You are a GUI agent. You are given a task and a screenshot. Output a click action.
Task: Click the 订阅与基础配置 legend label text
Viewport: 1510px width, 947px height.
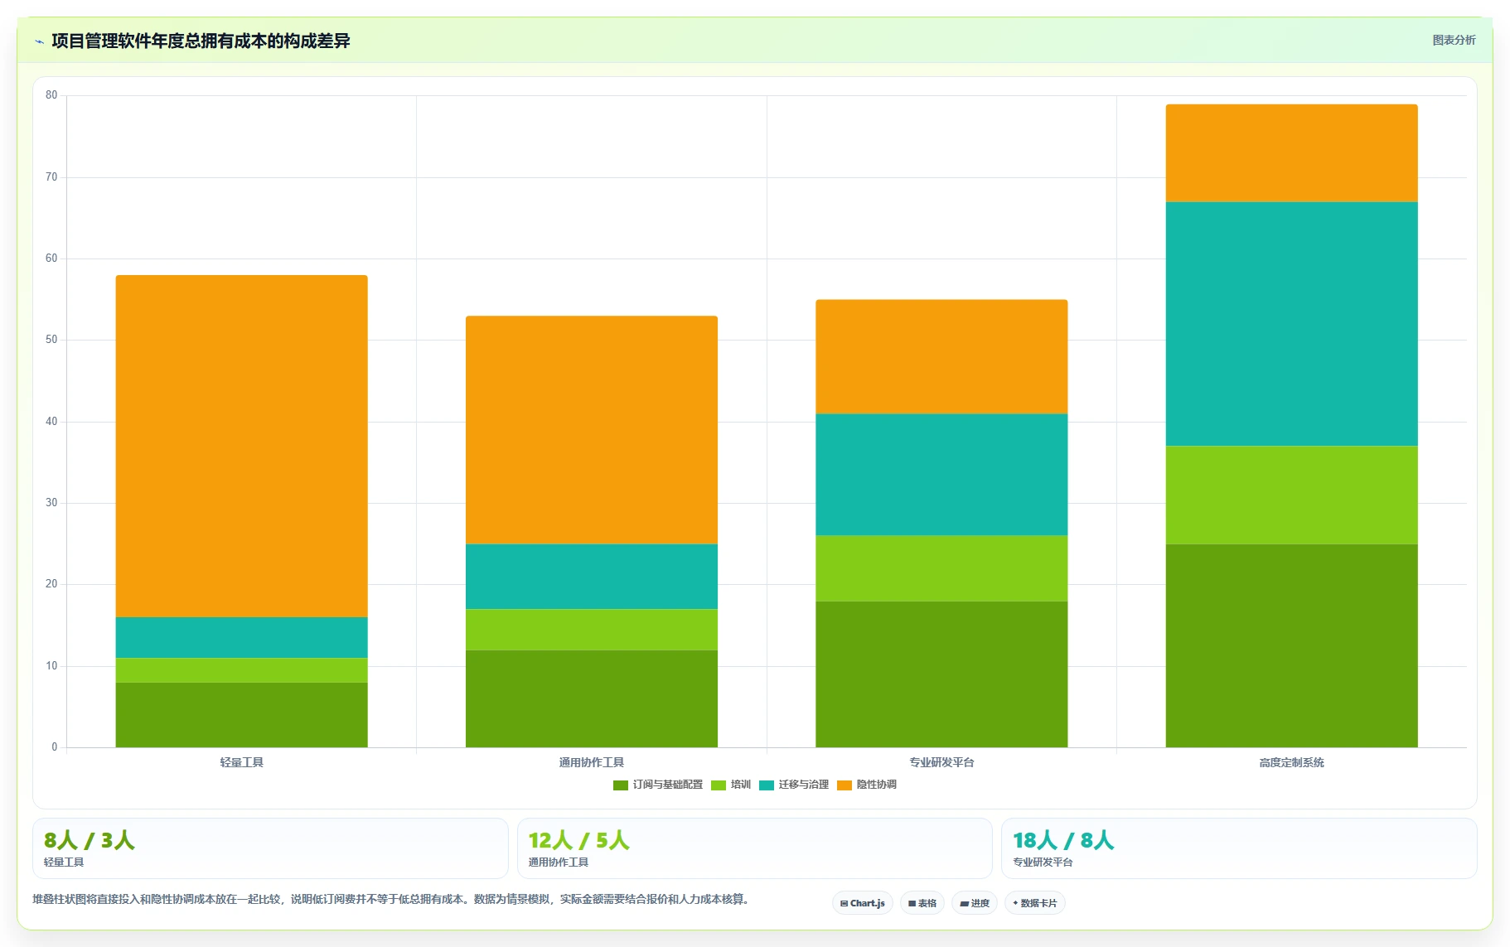[667, 785]
